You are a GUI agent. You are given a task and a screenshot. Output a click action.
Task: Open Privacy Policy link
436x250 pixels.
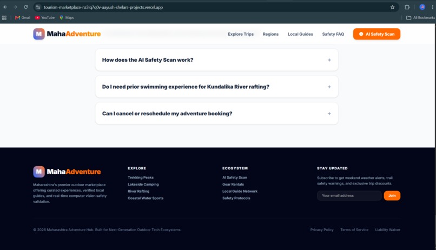tap(322, 229)
